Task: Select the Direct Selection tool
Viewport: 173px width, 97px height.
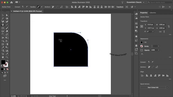Action: pos(7,15)
